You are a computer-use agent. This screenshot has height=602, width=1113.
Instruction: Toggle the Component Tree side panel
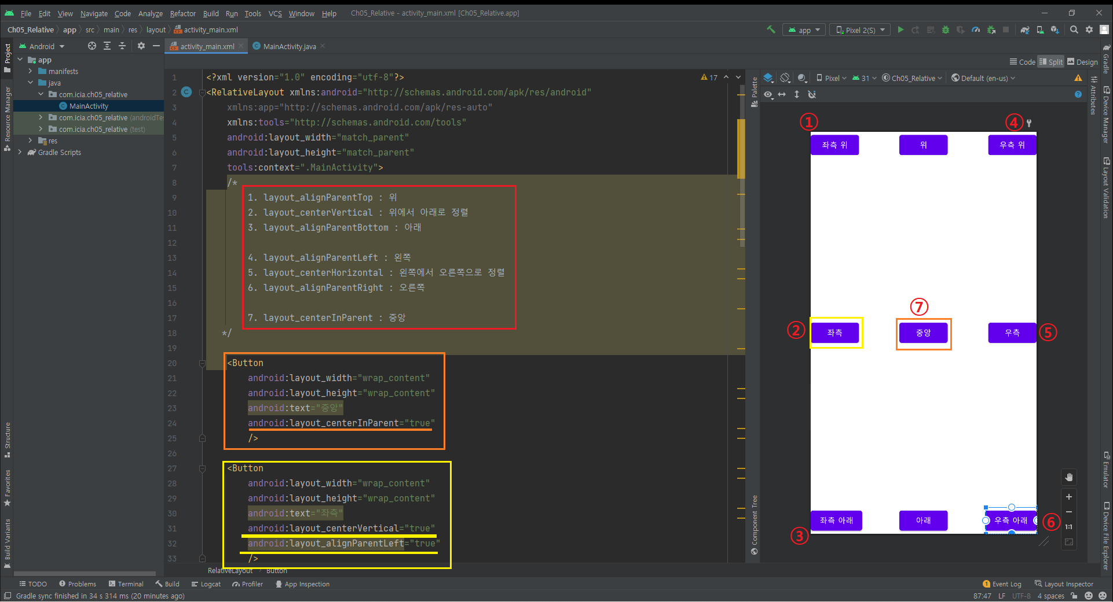[755, 525]
